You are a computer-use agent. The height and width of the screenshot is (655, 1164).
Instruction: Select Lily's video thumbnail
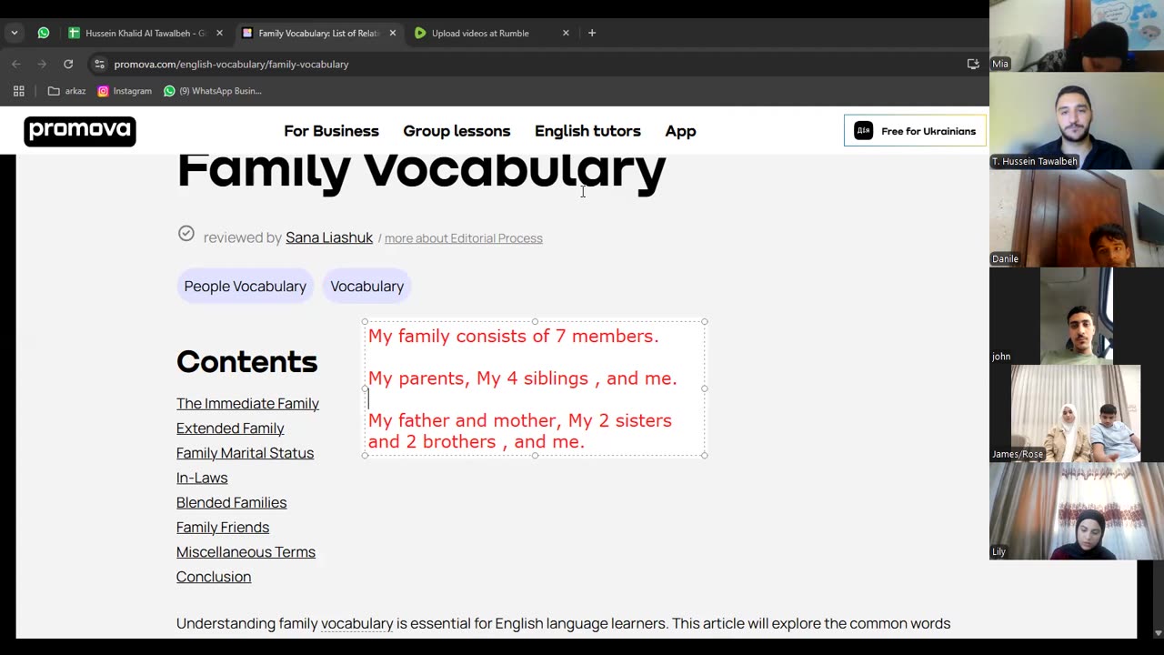coord(1077,510)
